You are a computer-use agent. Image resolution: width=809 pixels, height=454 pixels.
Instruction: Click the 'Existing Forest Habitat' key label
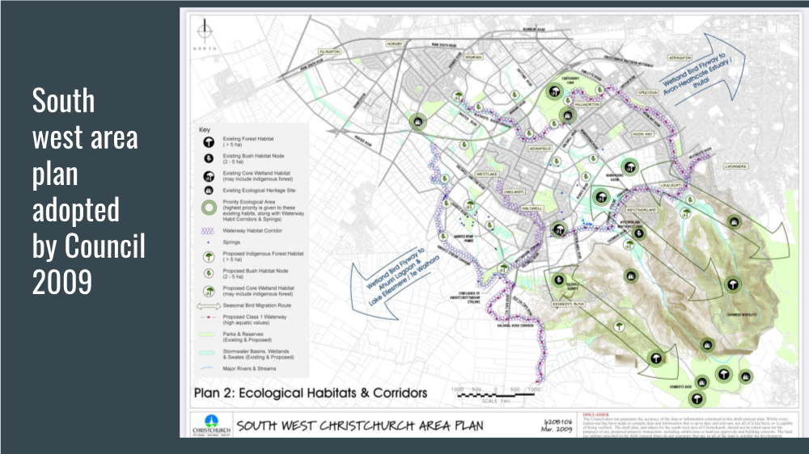[248, 139]
